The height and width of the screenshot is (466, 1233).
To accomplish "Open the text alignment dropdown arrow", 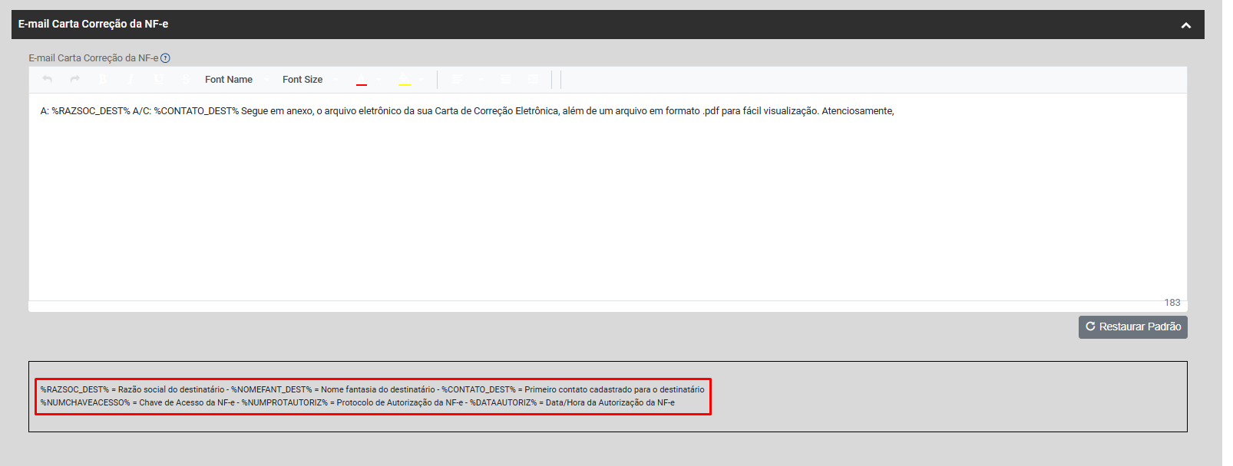I will pos(481,80).
